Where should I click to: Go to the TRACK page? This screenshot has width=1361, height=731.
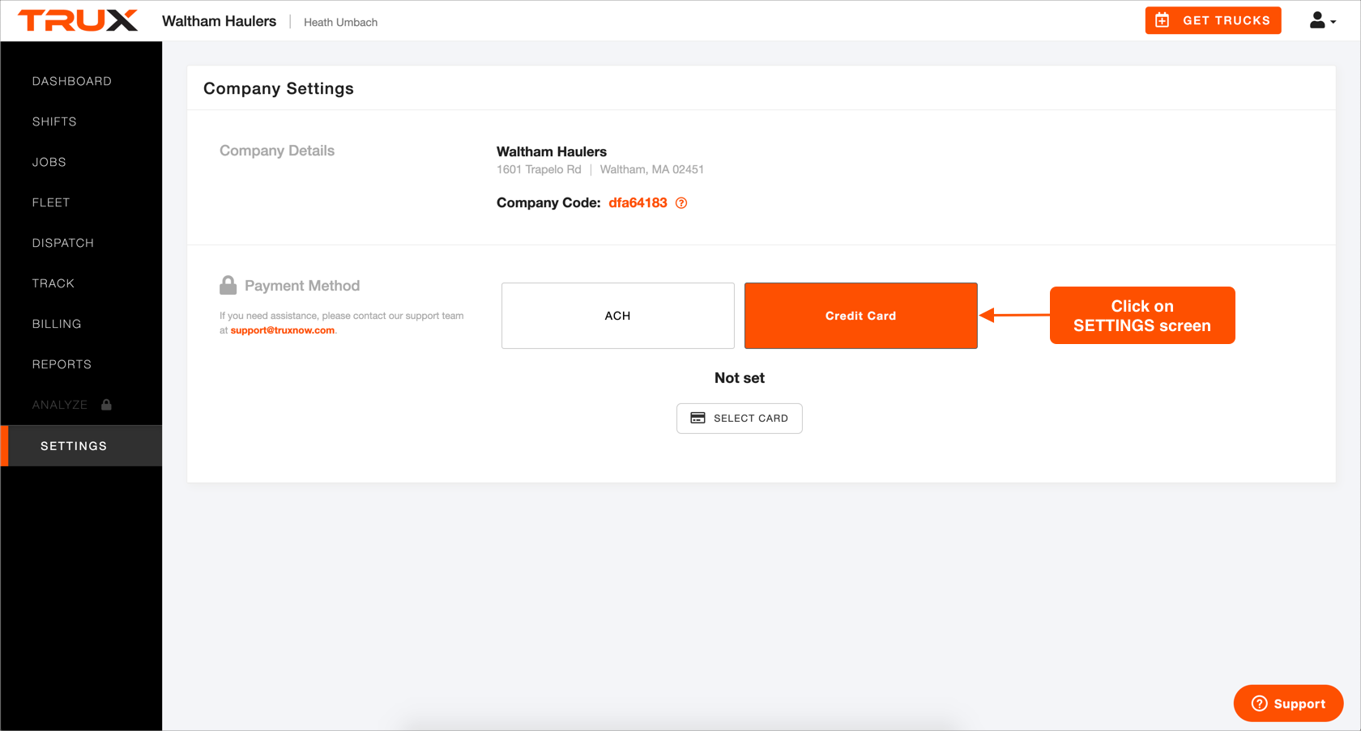point(53,283)
